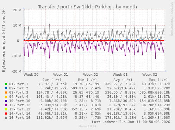Click the '10-Port 10' legend label

pos(20,101)
